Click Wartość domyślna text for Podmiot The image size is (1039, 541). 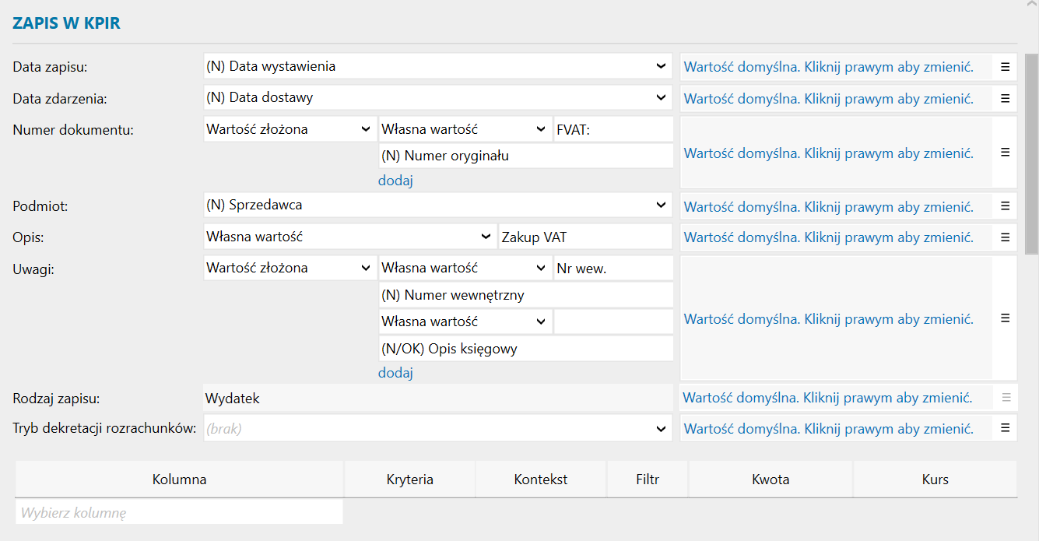point(828,207)
